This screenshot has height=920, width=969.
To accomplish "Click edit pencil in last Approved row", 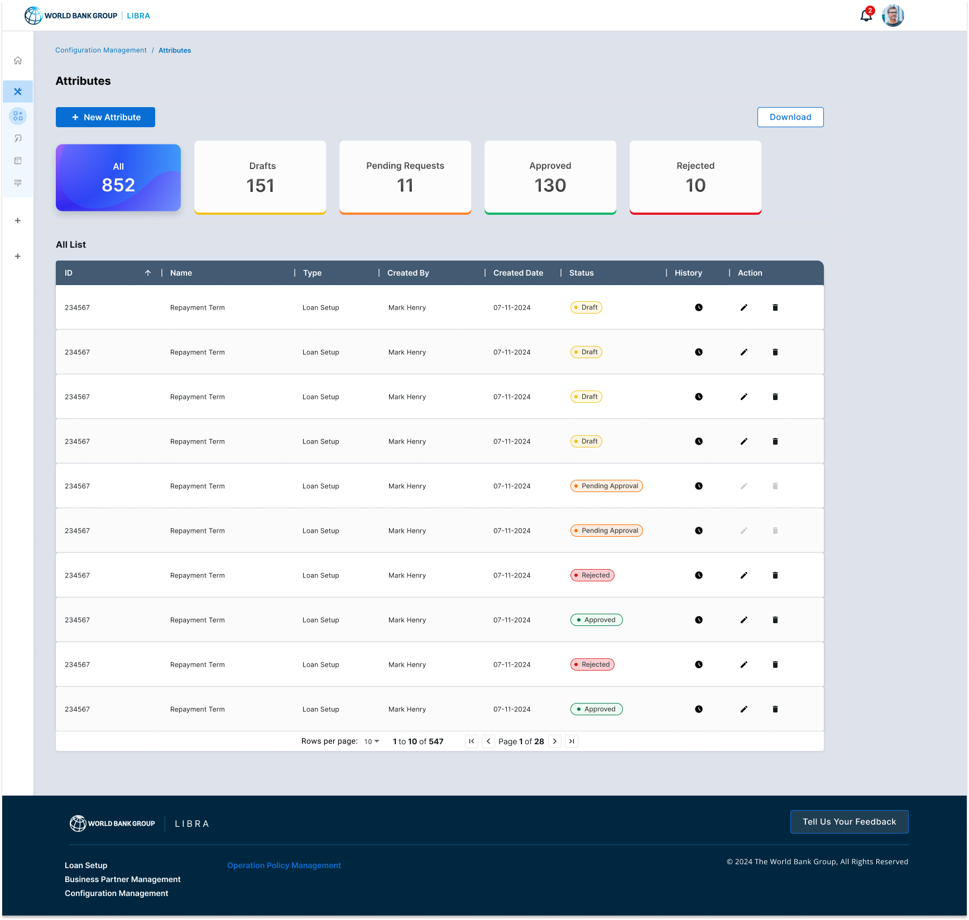I will coord(743,709).
